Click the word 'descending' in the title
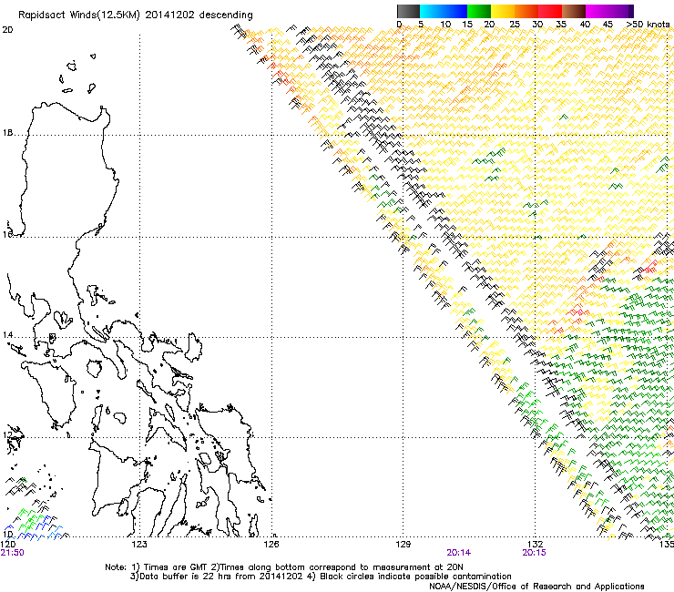 click(226, 15)
